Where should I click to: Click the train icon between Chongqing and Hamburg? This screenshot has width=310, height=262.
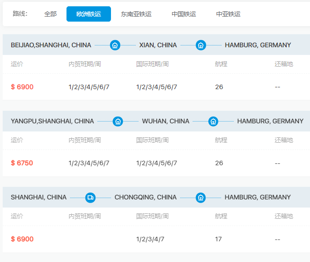tap(201, 197)
